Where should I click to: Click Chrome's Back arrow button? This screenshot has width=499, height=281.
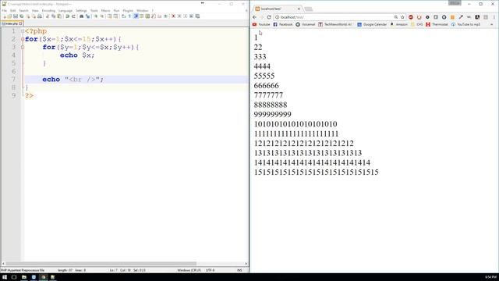pyautogui.click(x=255, y=17)
